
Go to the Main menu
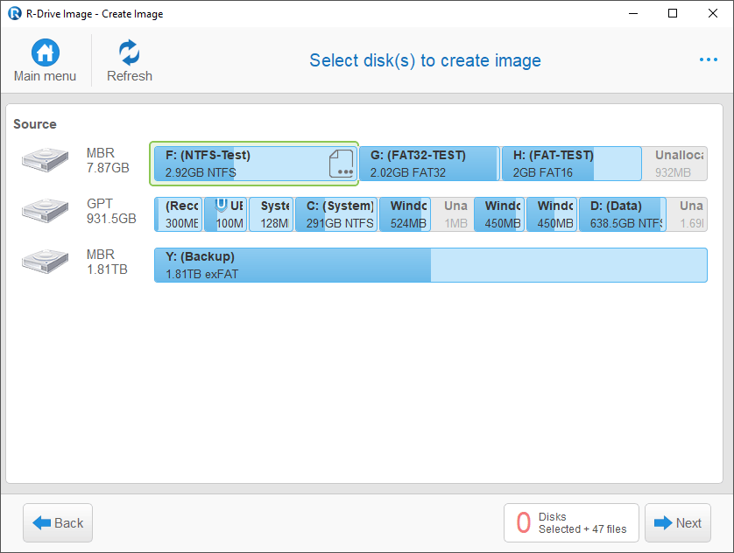(45, 60)
